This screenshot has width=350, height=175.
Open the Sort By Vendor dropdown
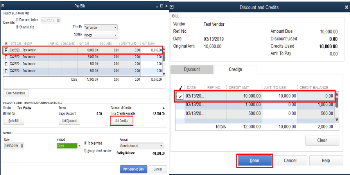(x=115, y=35)
